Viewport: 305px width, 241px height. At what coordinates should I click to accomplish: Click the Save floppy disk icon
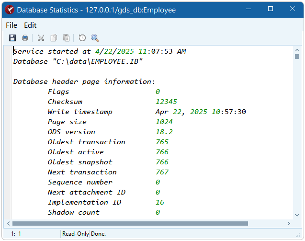(12, 38)
